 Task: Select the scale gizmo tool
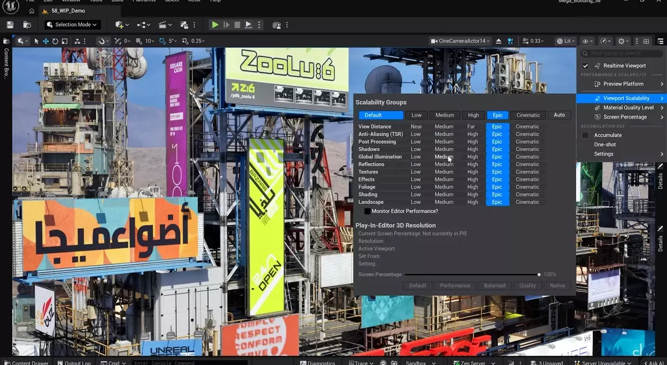[65, 41]
